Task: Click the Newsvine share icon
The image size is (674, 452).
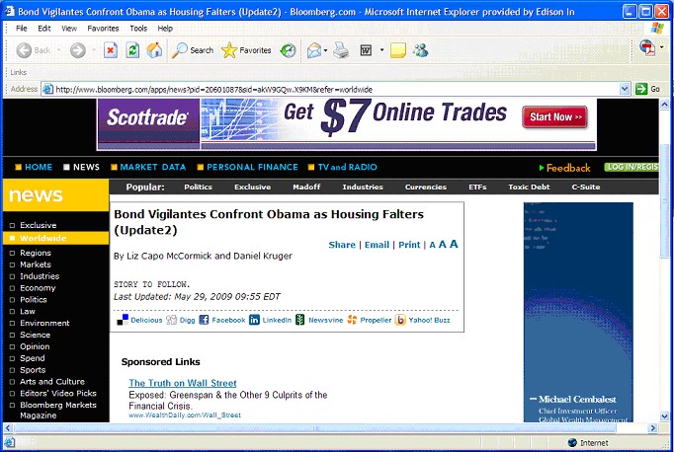Action: (x=300, y=320)
